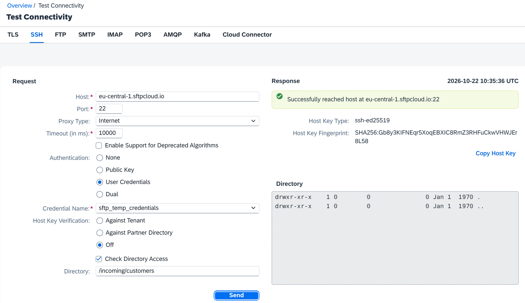Viewport: 525px width, 303px height.
Task: Switch to the Kafka tab
Action: [x=202, y=35]
